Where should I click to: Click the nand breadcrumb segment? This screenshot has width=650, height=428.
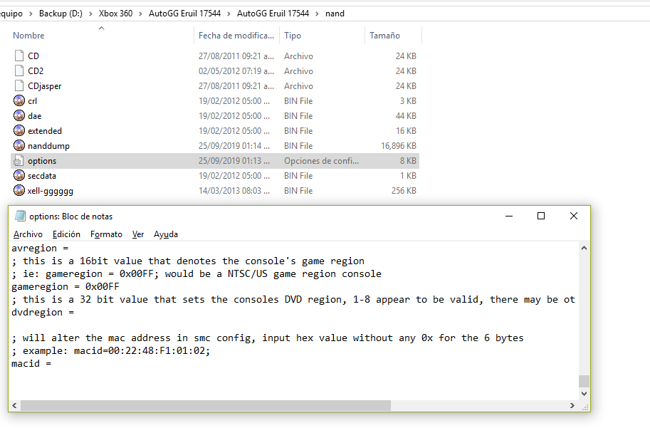pyautogui.click(x=335, y=14)
